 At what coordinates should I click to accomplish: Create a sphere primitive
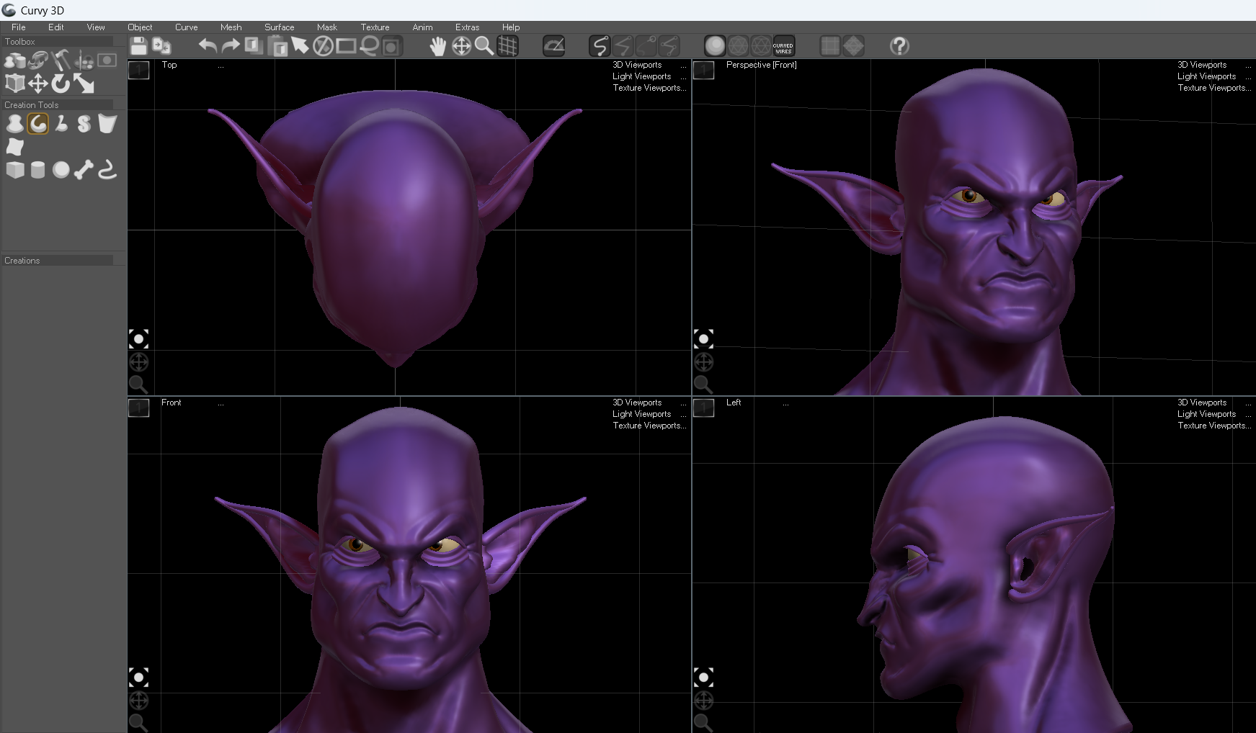[61, 170]
